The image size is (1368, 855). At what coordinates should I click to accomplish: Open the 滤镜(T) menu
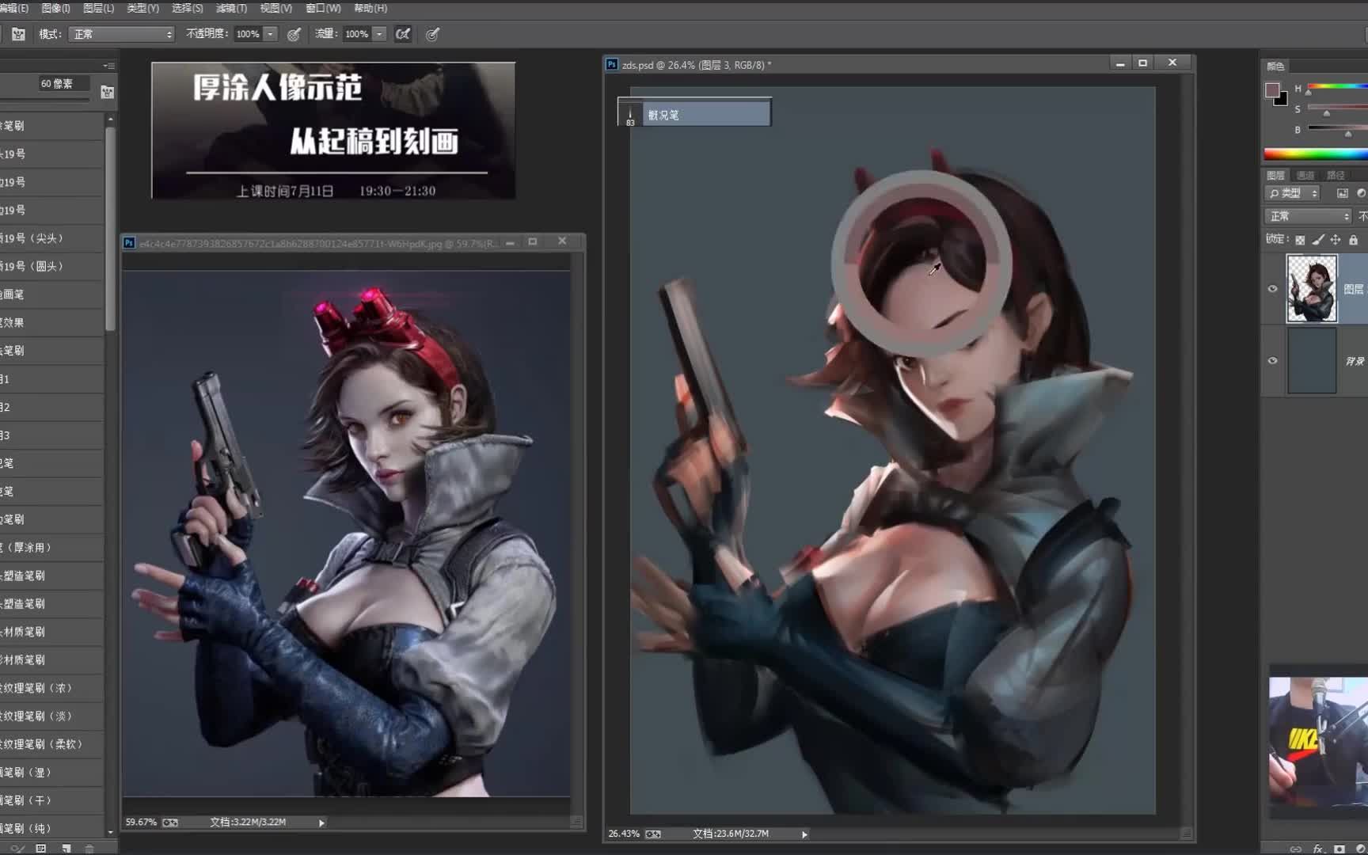click(232, 8)
